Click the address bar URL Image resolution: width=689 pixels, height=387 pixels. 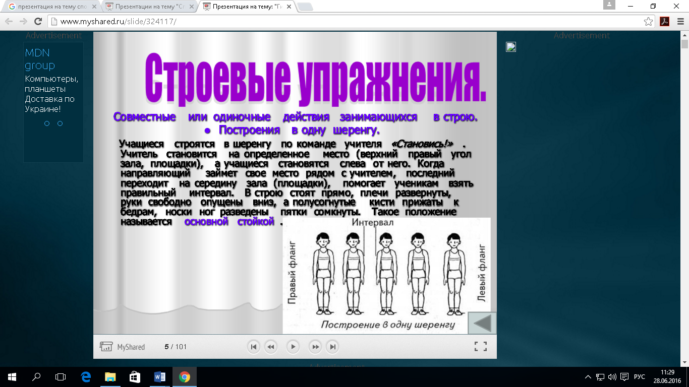119,22
